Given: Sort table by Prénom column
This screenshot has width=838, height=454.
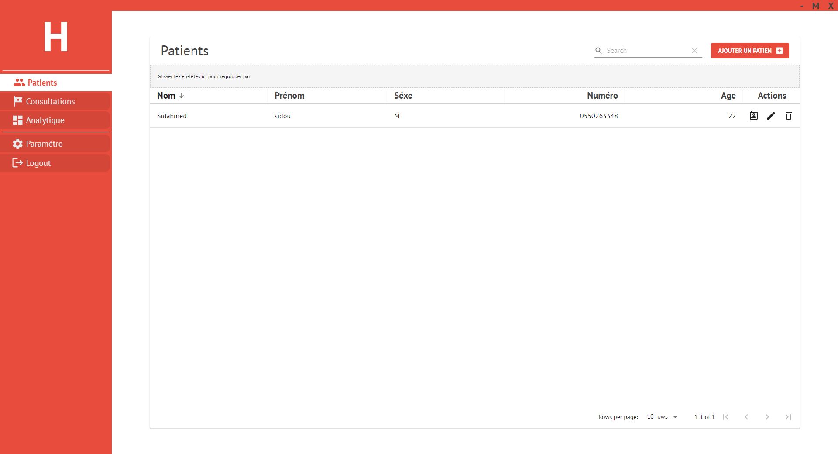Looking at the screenshot, I should coord(289,96).
